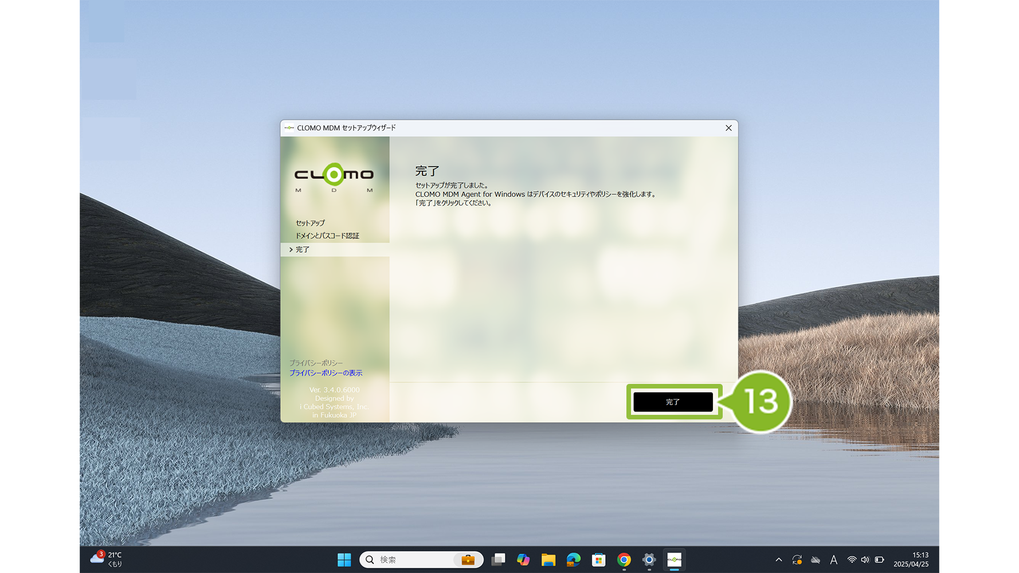Click the CLOMO MDM セットアップウィザード title text
Image resolution: width=1019 pixels, height=573 pixels.
pyautogui.click(x=346, y=128)
